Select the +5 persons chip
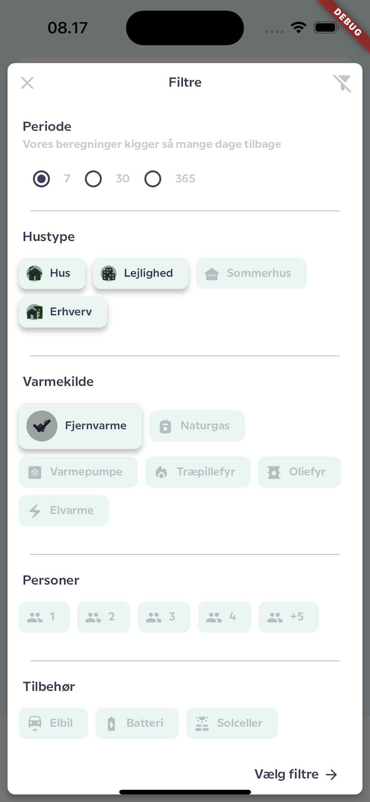 pyautogui.click(x=289, y=617)
